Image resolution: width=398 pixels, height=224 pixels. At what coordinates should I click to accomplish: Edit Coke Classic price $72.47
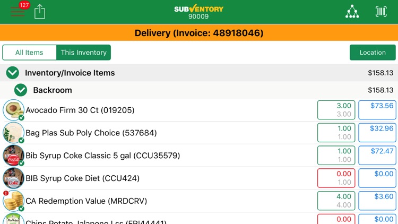coord(377,156)
